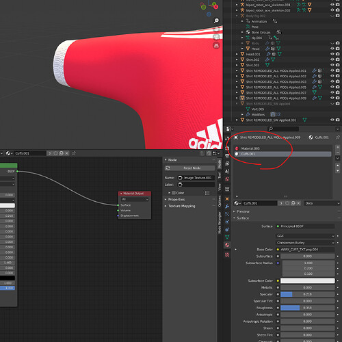The height and width of the screenshot is (342, 342).
Task: Duplicate material via New Material icon in properties
Action: point(293,203)
